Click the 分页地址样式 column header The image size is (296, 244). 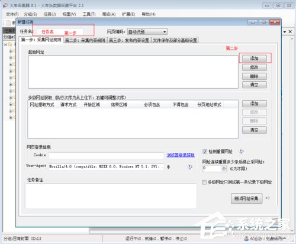tap(209, 105)
